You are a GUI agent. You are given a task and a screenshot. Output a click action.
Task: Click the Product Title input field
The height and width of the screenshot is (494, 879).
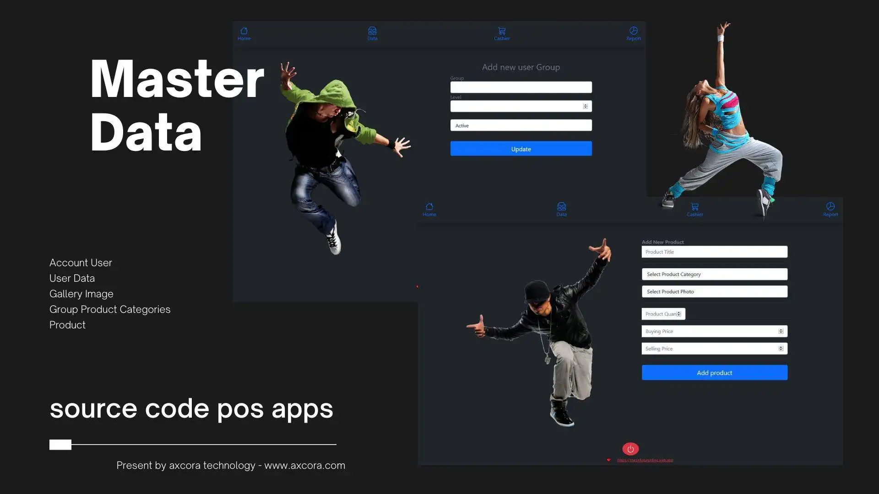pyautogui.click(x=714, y=252)
